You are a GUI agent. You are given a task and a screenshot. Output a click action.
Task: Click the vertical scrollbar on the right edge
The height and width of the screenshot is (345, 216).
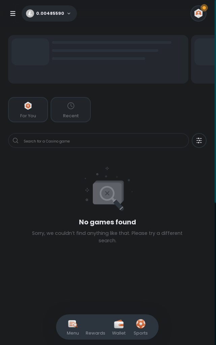pos(215,101)
